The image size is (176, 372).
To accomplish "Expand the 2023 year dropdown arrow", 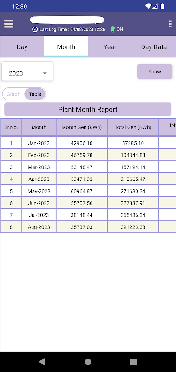I will click(x=45, y=73).
